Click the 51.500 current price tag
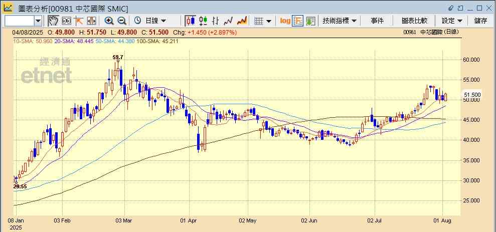Image resolution: width=496 pixels, height=232 pixels. [472, 95]
